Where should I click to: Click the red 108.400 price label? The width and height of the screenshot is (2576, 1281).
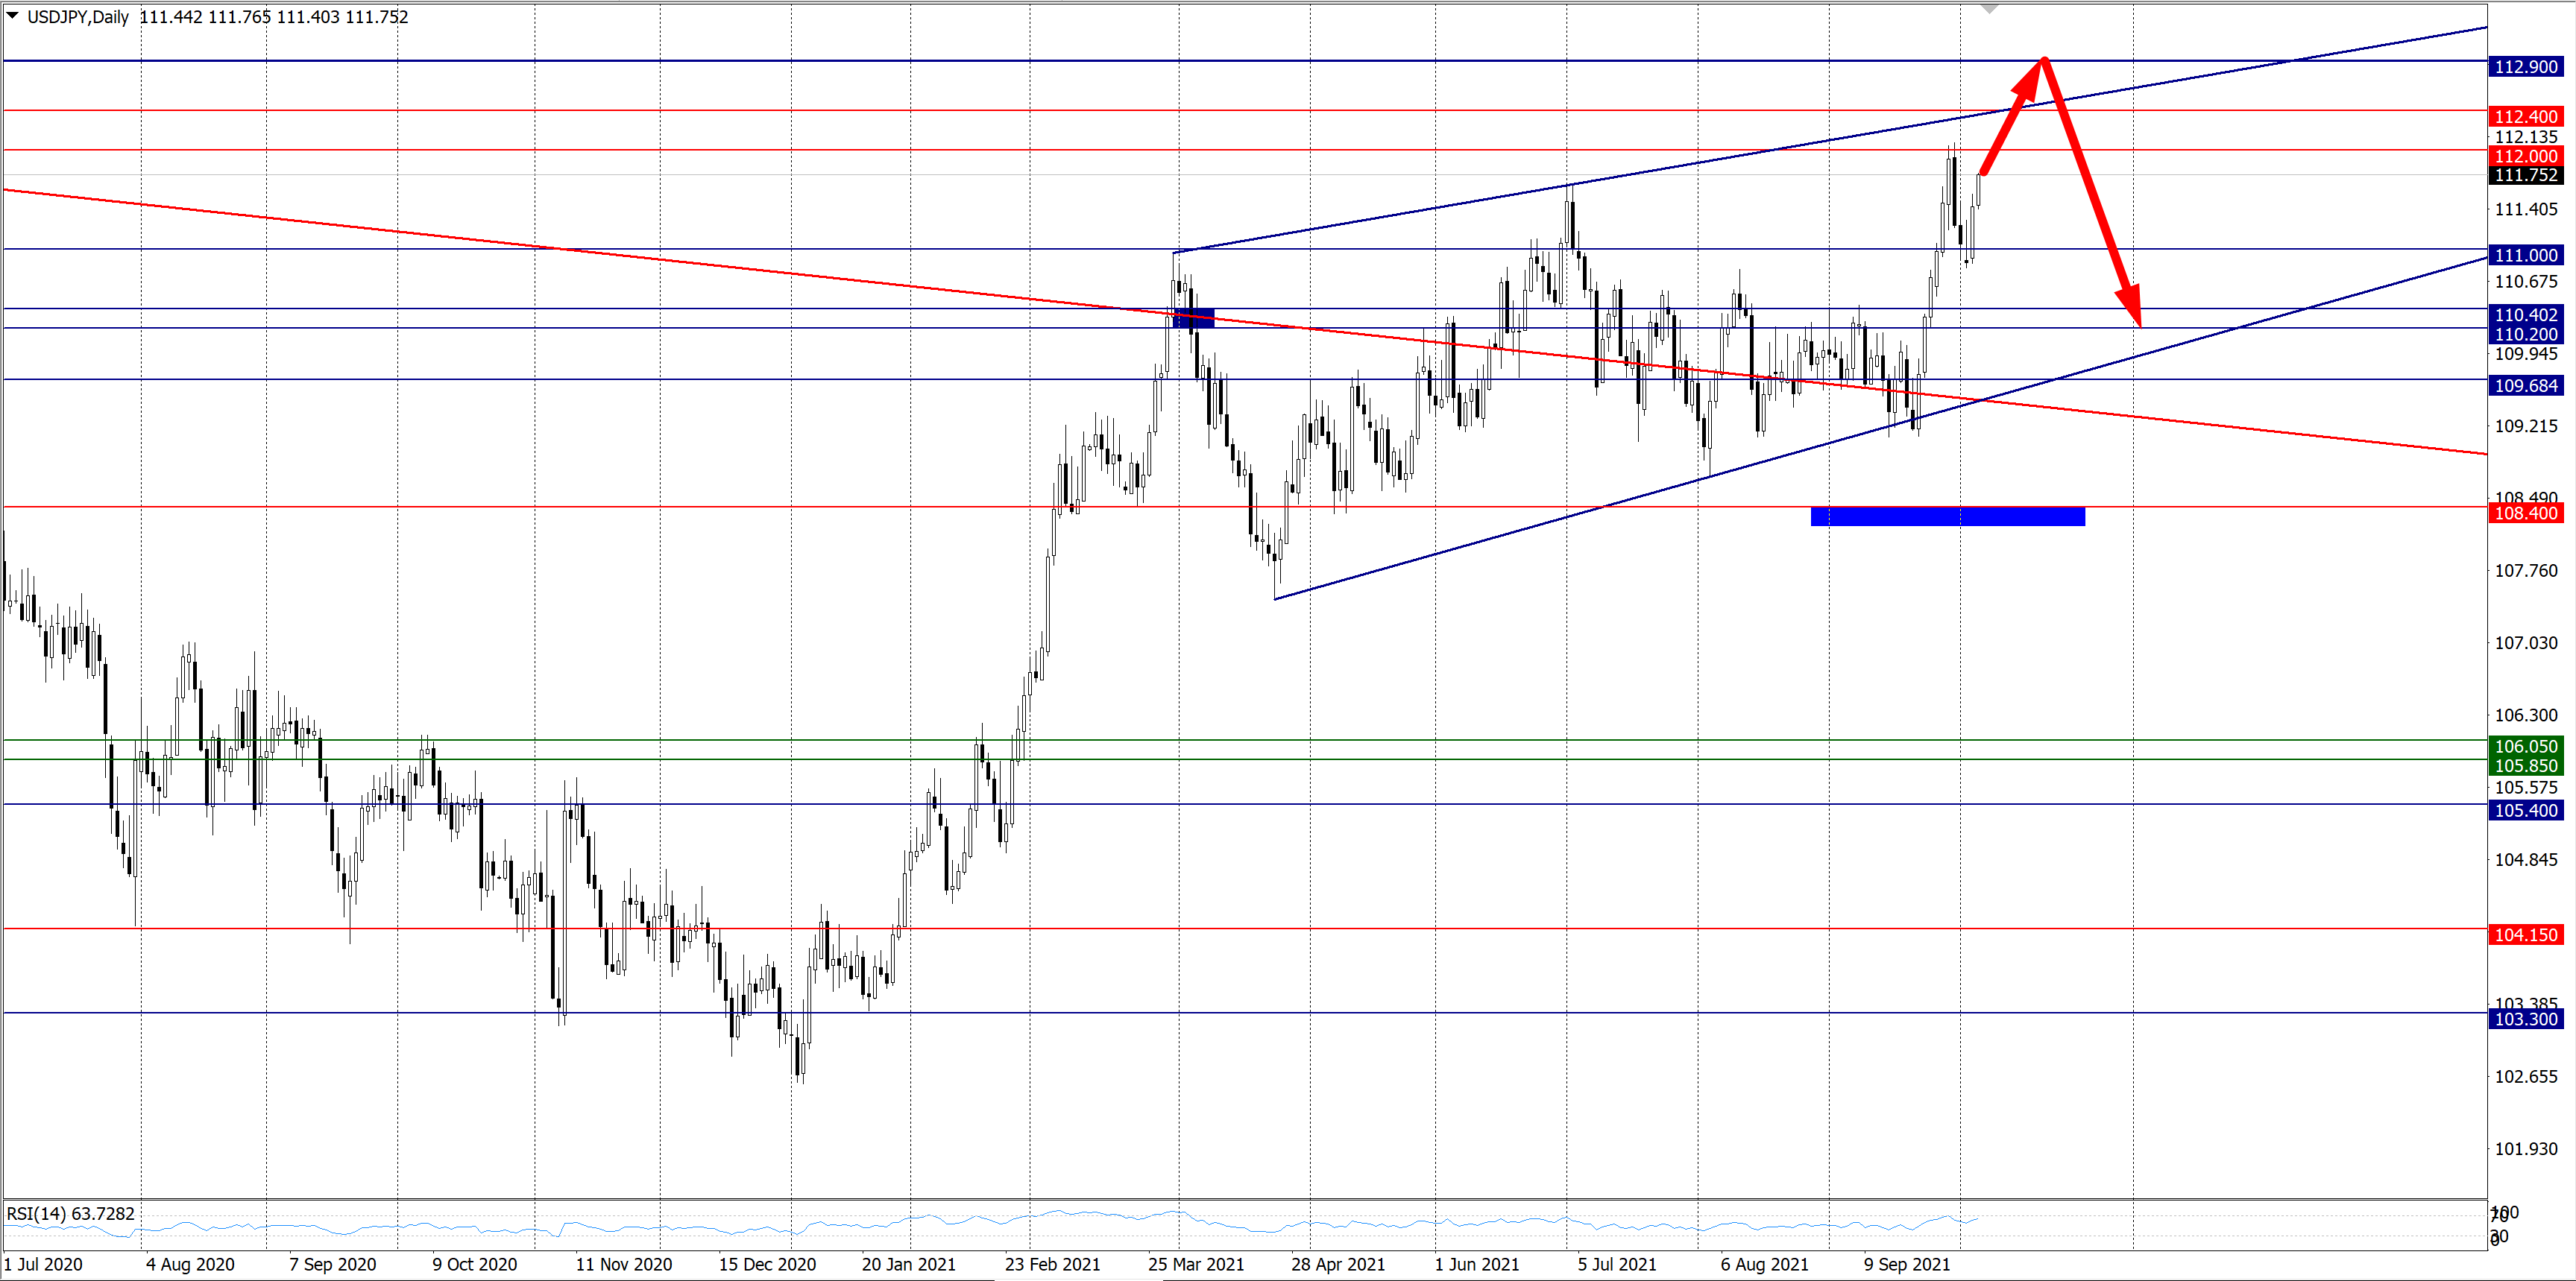[2525, 513]
